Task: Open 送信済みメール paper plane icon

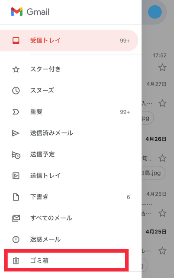Action: pyautogui.click(x=15, y=133)
